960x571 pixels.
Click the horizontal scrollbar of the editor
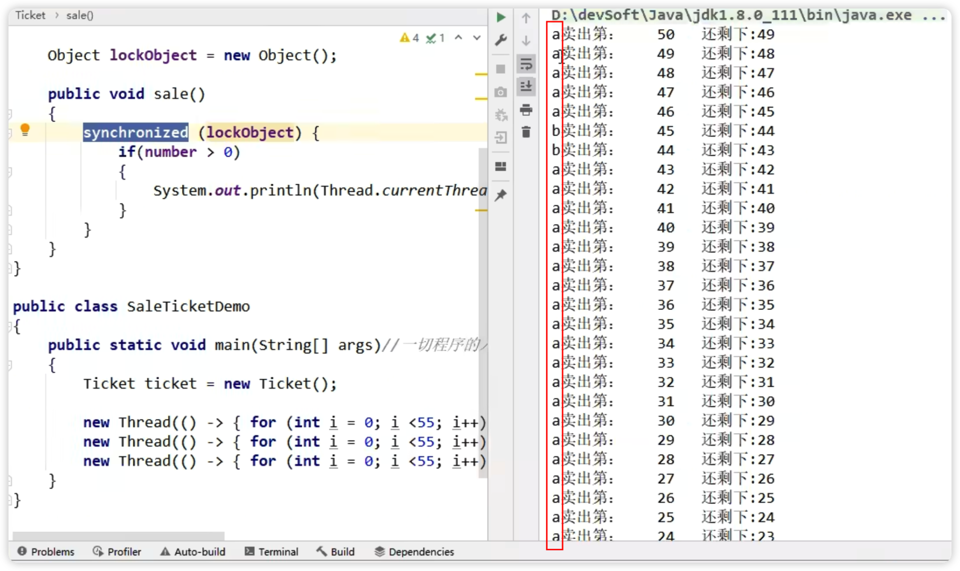[x=118, y=536]
